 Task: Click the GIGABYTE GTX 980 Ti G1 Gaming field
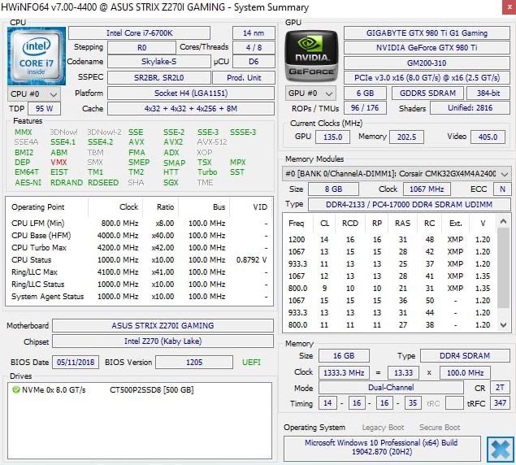(x=427, y=33)
